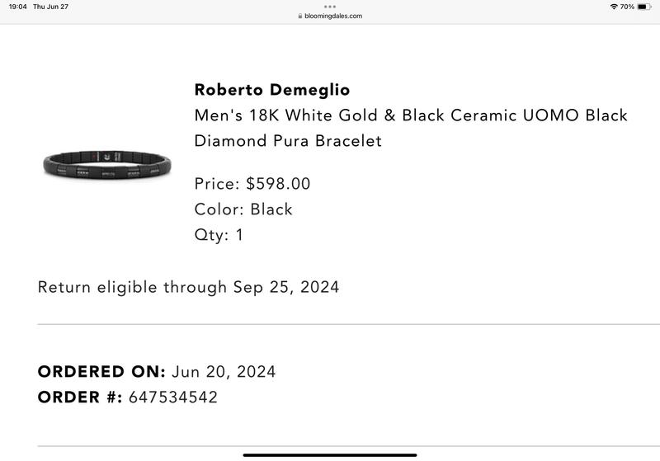660x461 pixels.
Task: Tap the battery icon in status bar
Action: [x=643, y=7]
